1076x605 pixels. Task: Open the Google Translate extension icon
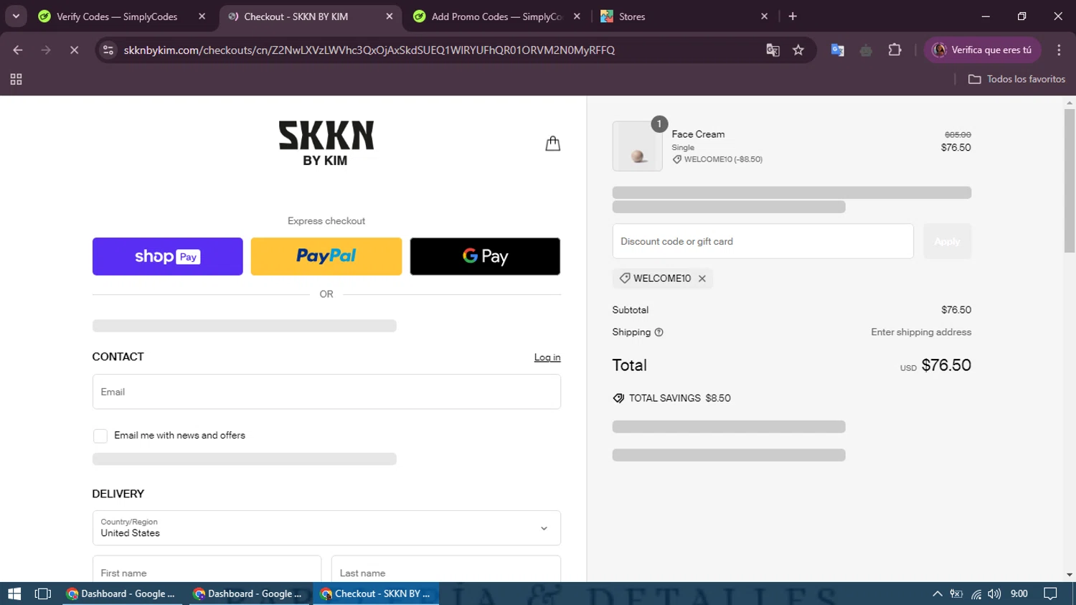pyautogui.click(x=837, y=50)
